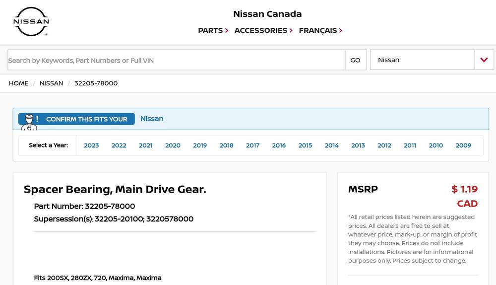Image resolution: width=496 pixels, height=285 pixels.
Task: Click the red dropdown chevron arrow
Action: 484,60
